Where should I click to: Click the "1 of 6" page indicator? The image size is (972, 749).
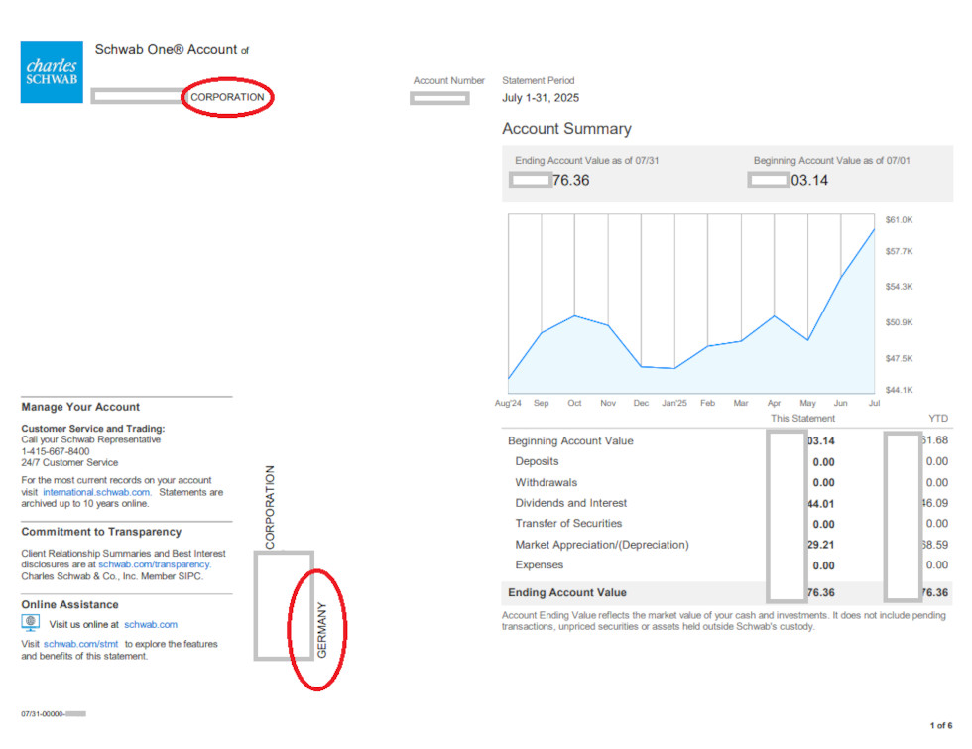pyautogui.click(x=941, y=725)
